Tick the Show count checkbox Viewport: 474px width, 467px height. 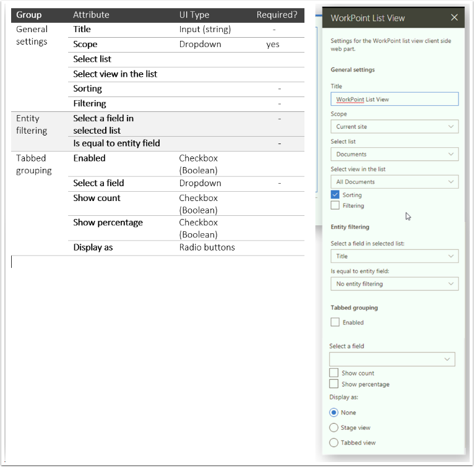[334, 373]
